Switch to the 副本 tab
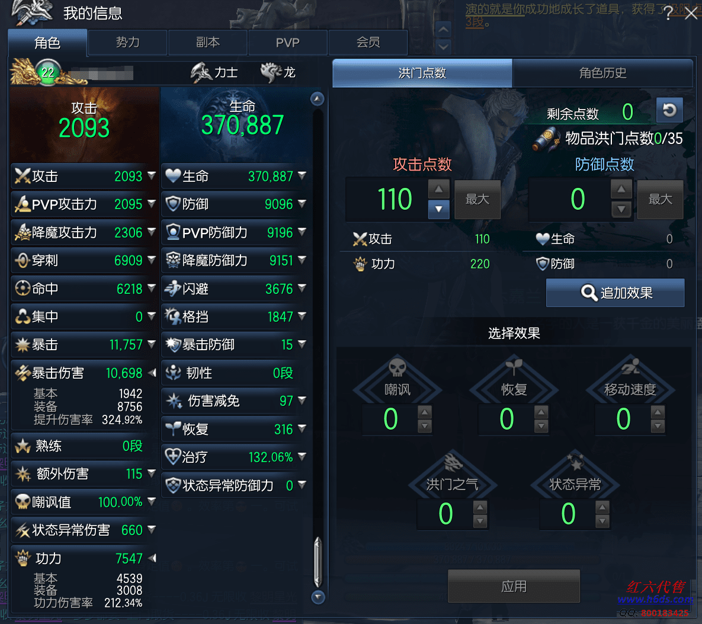Screen dimensions: 702x624 pos(208,43)
